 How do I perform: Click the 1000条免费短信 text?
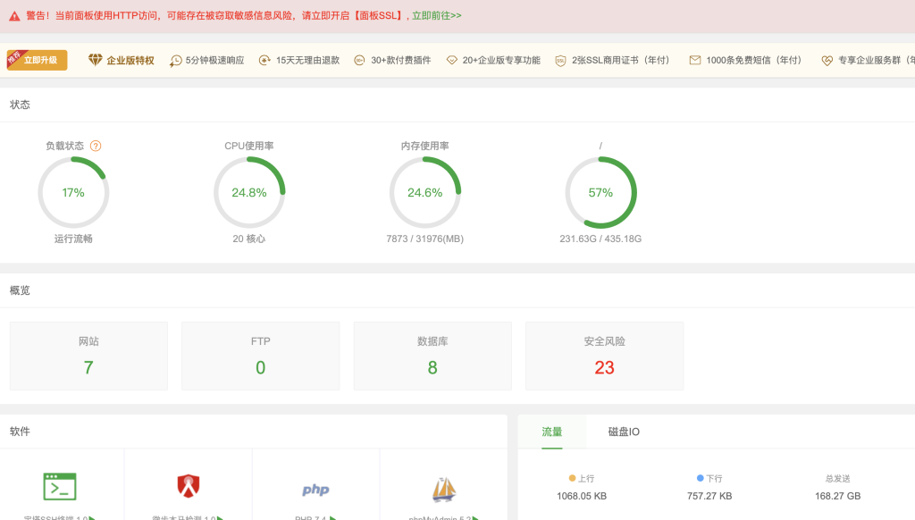(753, 60)
